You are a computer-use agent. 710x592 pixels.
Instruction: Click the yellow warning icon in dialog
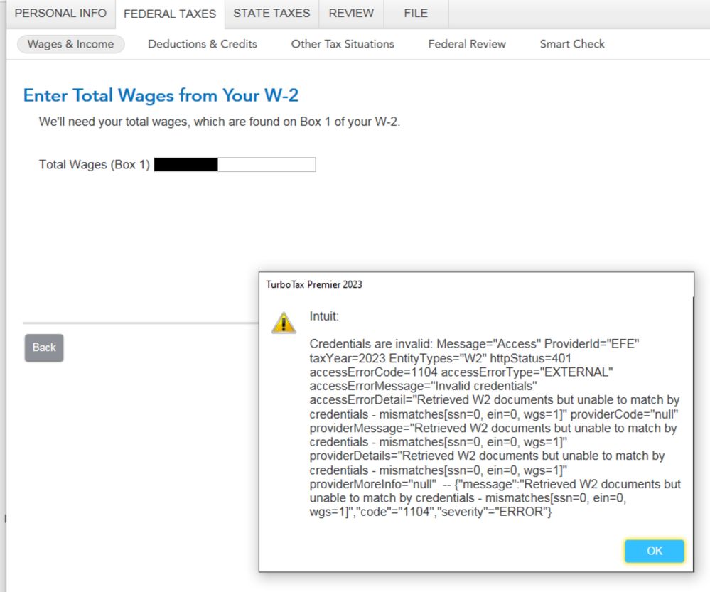coord(284,323)
